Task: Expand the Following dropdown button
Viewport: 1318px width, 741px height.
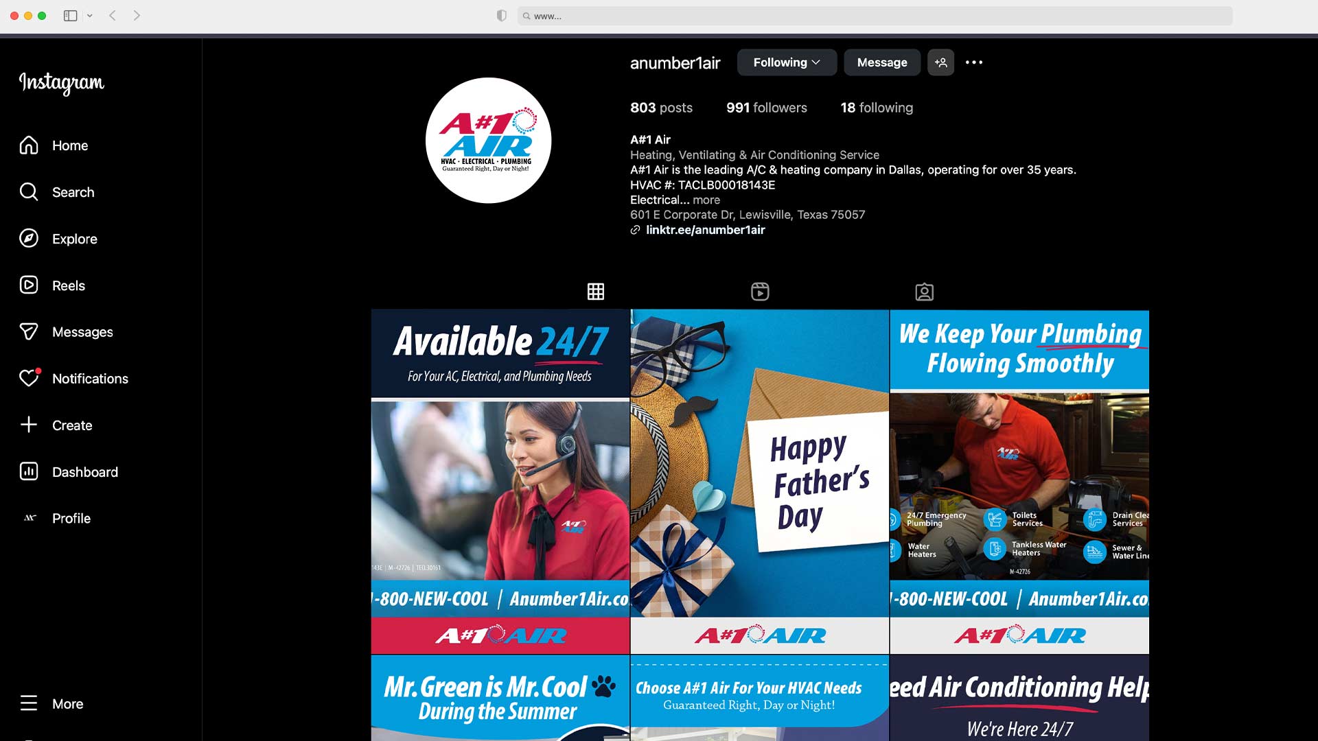Action: (x=787, y=62)
